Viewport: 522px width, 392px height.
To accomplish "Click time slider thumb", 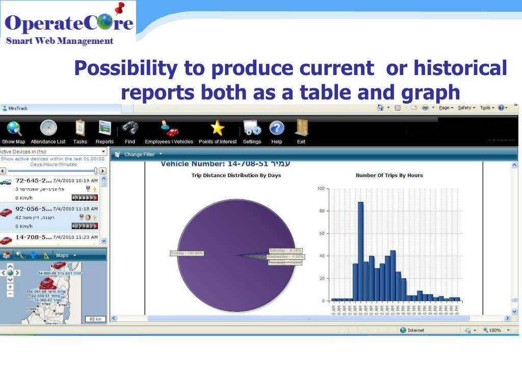I will 96,171.
